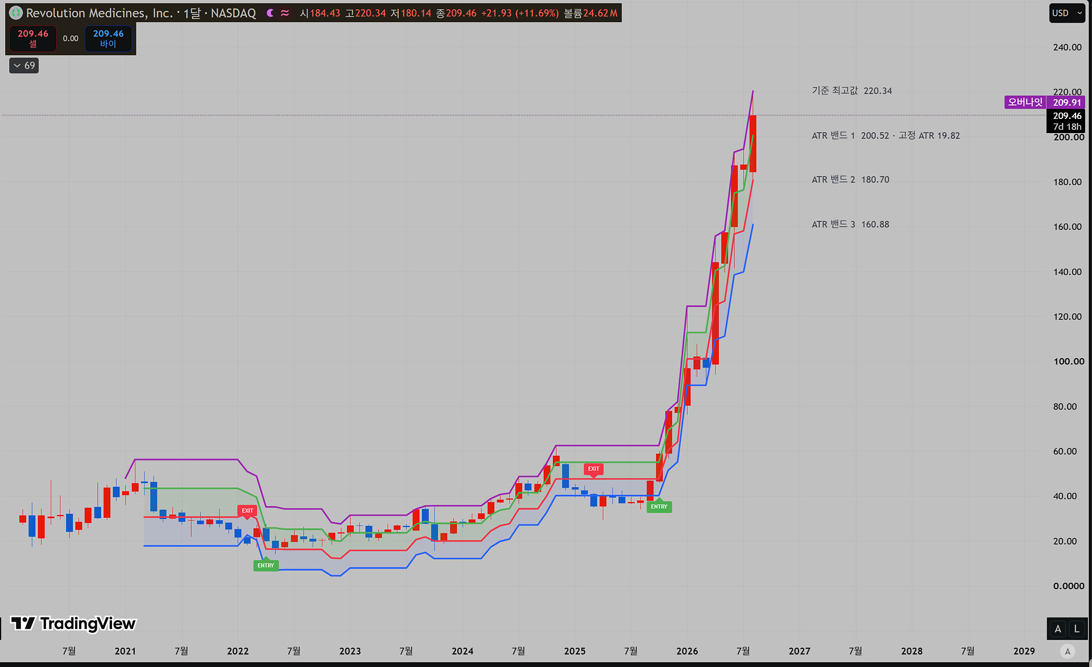Click the red 209.46 셀 sell button
The height and width of the screenshot is (667, 1092).
tap(33, 39)
